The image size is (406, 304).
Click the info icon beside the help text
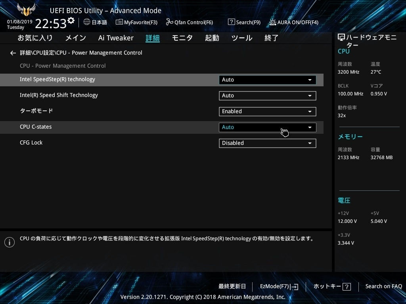(10, 242)
